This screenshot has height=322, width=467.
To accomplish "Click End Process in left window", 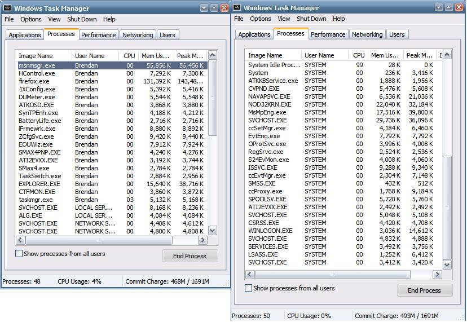I will point(190,256).
